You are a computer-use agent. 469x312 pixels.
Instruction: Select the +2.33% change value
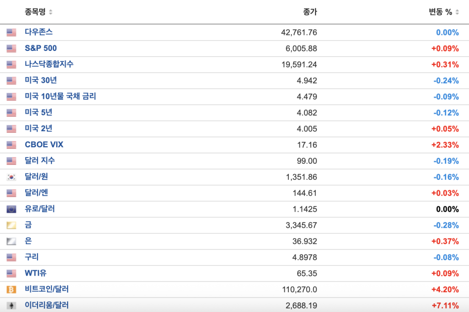point(445,145)
